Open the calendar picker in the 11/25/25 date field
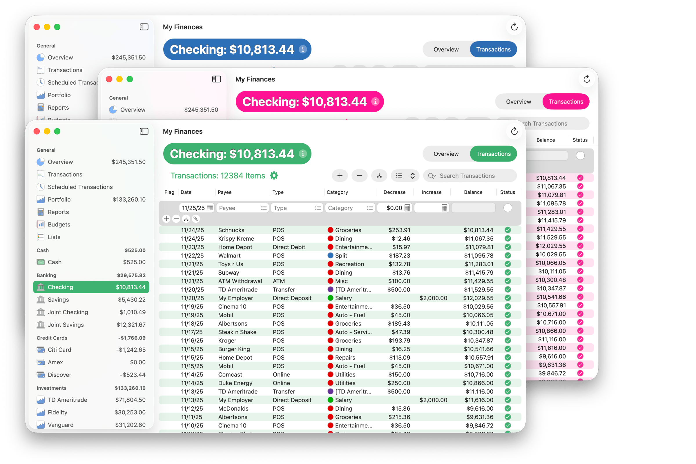The image size is (696, 464). tap(210, 208)
